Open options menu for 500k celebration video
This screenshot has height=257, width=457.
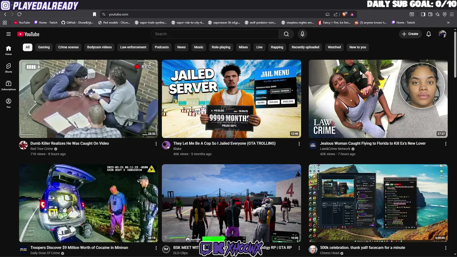pos(445,248)
